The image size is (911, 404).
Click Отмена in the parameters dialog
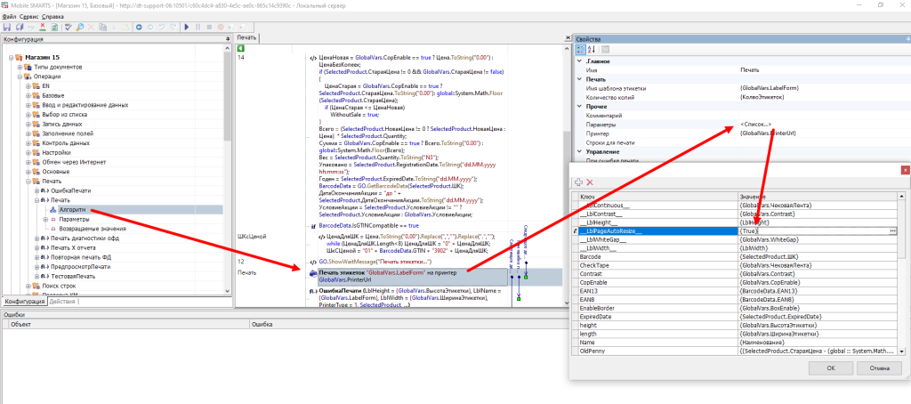click(880, 368)
